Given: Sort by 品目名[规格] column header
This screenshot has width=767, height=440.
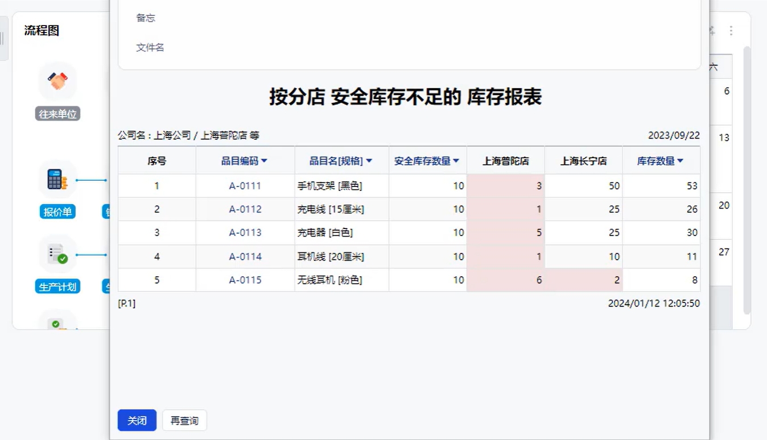Looking at the screenshot, I should (x=341, y=161).
